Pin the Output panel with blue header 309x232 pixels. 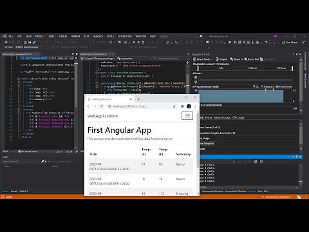click(297, 157)
